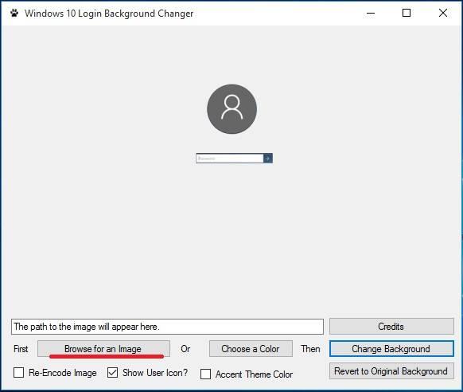Click Revert to Original Background
The width and height of the screenshot is (463, 392).
click(x=391, y=371)
